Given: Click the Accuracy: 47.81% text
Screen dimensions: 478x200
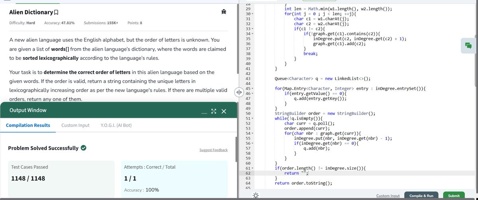Looking at the screenshot, I should click(x=59, y=23).
